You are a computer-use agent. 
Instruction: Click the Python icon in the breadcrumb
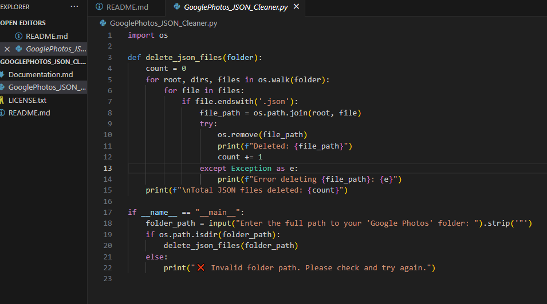point(103,23)
